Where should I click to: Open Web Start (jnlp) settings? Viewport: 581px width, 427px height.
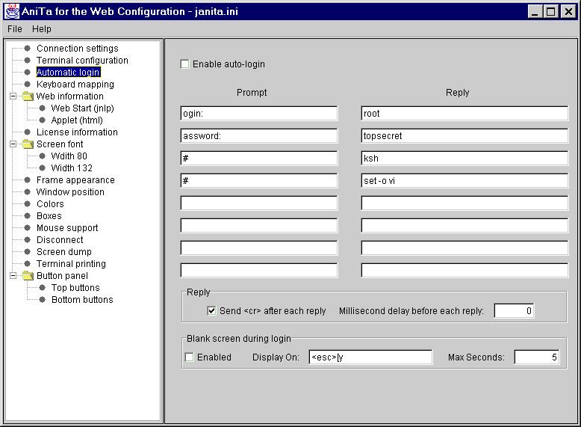point(82,108)
